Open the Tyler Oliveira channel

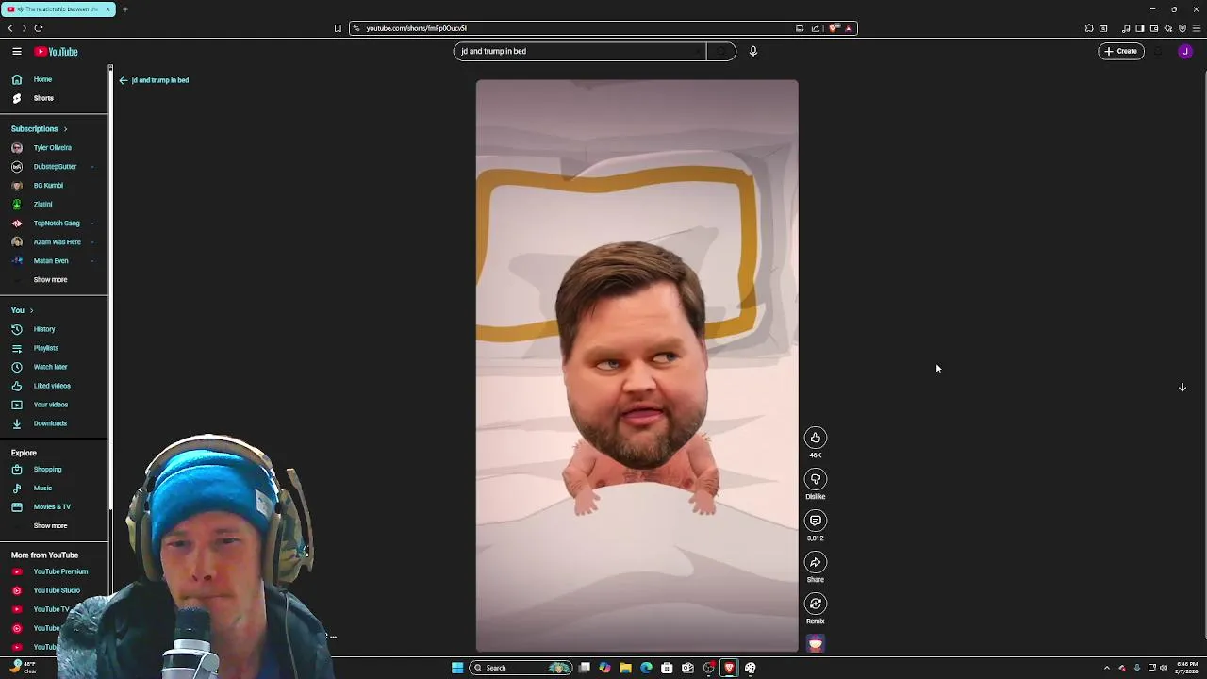coord(54,148)
